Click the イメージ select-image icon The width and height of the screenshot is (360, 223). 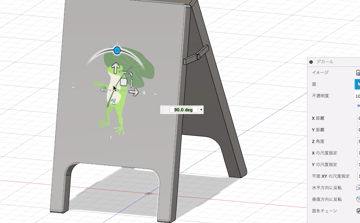point(358,73)
